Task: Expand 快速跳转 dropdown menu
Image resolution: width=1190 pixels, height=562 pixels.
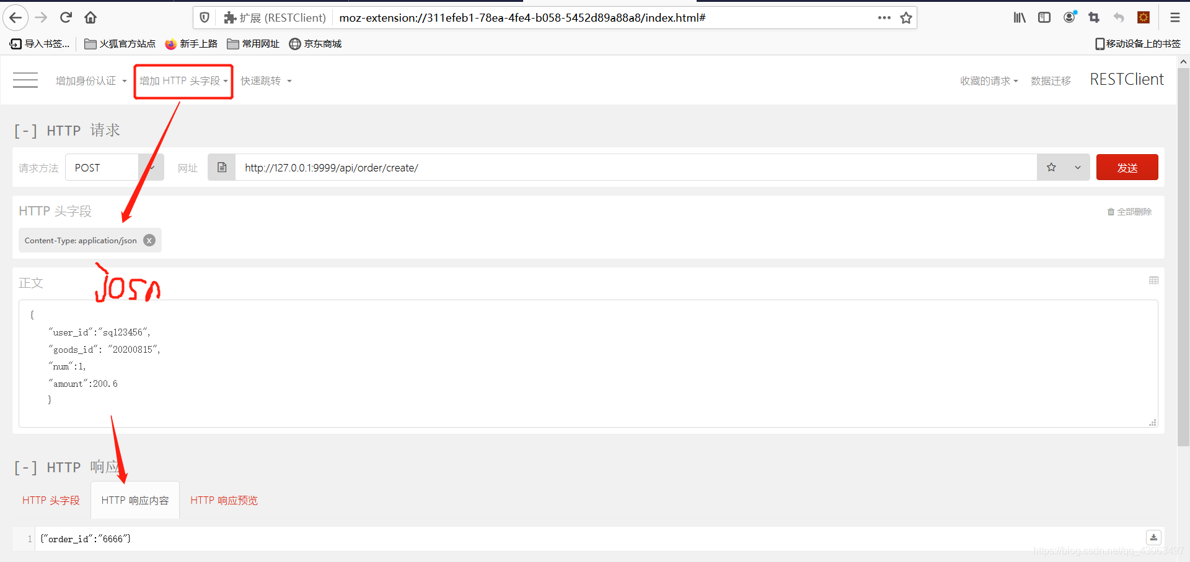Action: (266, 81)
